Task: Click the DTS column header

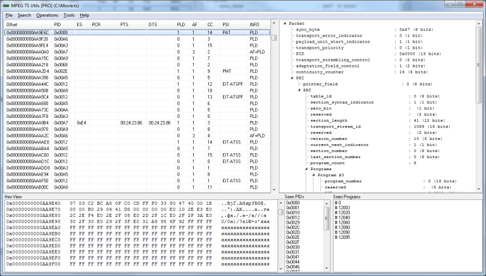Action: coord(160,24)
